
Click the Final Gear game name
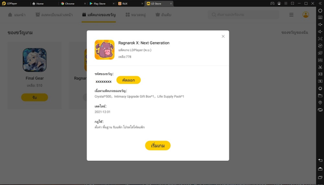pos(34,78)
